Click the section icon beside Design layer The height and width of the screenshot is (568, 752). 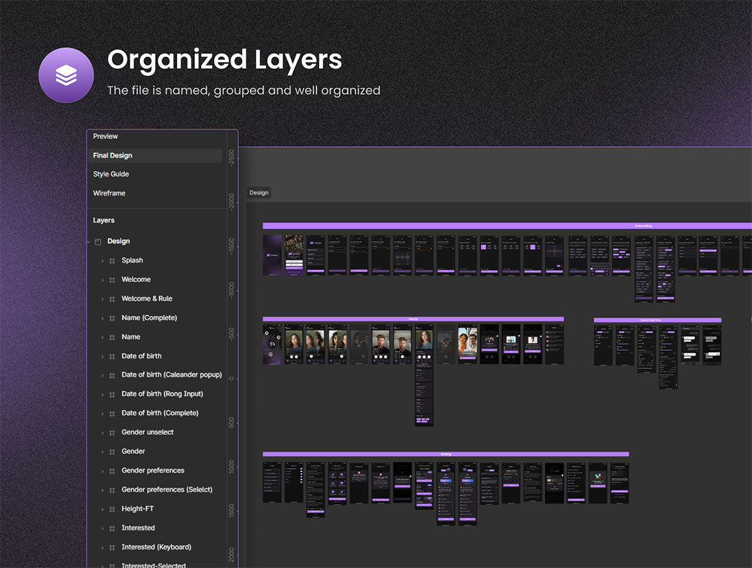[98, 242]
